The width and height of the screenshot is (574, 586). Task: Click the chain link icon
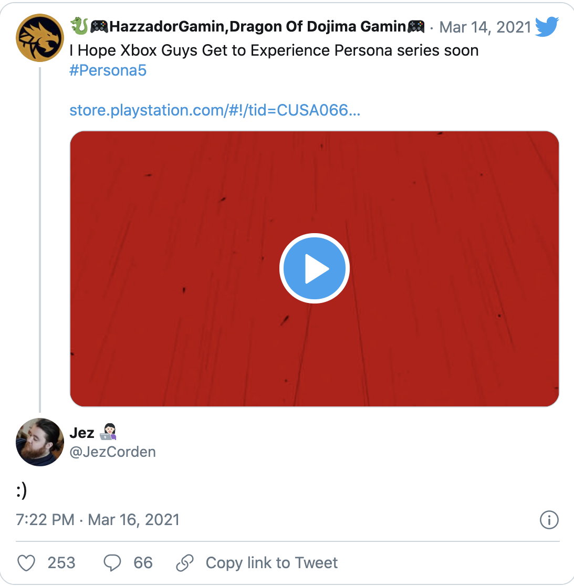(x=185, y=563)
